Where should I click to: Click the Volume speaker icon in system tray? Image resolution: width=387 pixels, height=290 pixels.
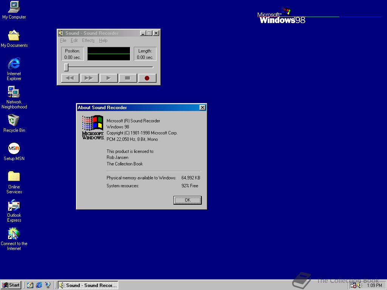tap(359, 285)
